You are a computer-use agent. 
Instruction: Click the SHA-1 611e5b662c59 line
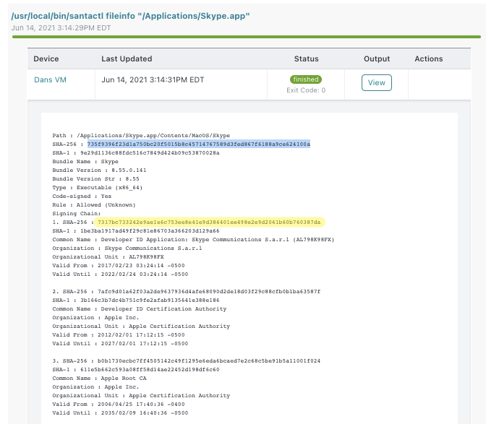point(136,370)
